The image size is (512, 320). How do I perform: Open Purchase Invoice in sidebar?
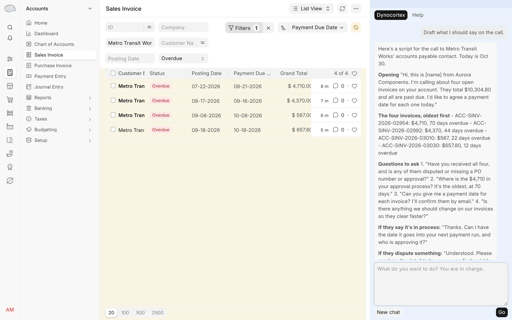[60, 66]
